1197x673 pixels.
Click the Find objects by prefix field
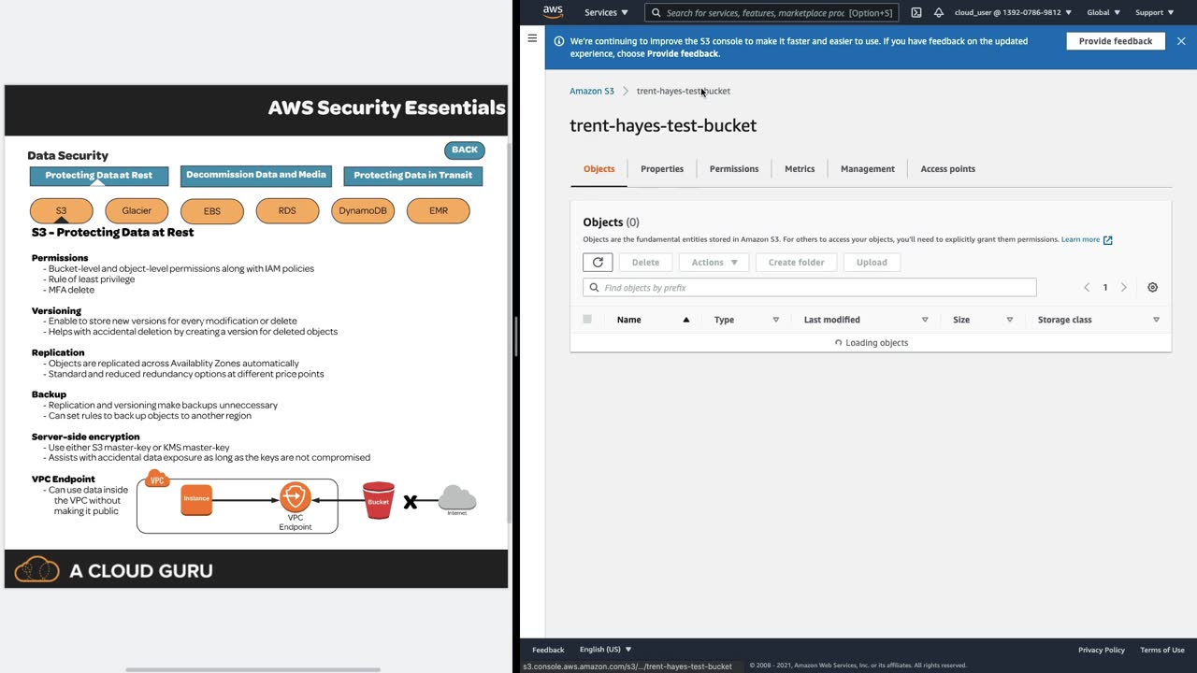pyautogui.click(x=810, y=288)
